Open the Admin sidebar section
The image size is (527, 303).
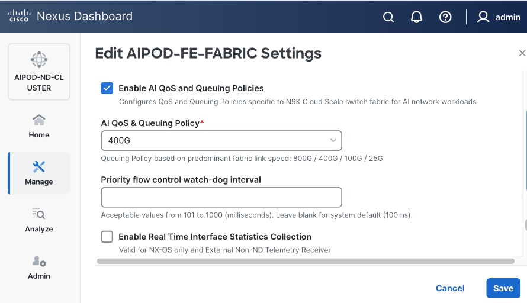[39, 267]
